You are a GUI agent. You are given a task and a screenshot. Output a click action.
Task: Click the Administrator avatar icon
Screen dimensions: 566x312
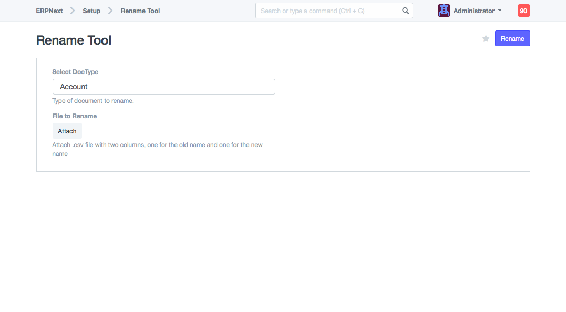(444, 11)
